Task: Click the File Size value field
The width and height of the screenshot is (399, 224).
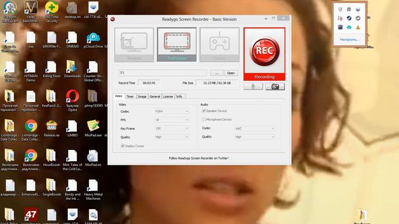Action: tap(217, 83)
